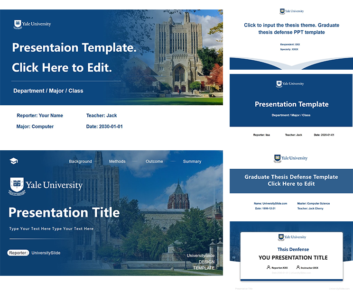This screenshot has width=353, height=291.
Task: Select the Methods tab in the slide navigation
Action: click(117, 162)
